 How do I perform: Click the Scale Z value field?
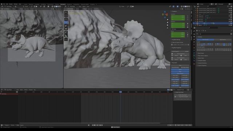(x=178, y=36)
